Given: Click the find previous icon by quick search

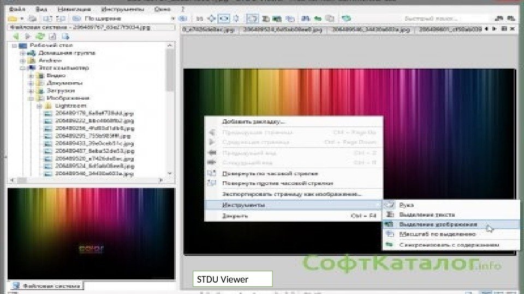Looking at the screenshot, I should pos(499,19).
